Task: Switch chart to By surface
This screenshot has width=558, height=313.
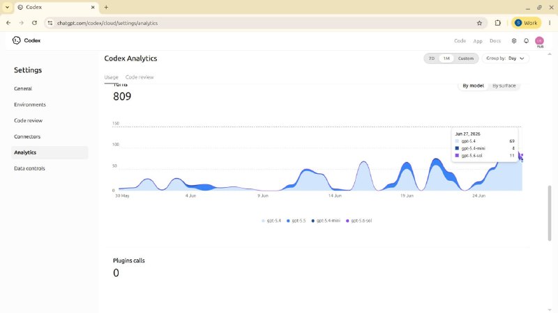Action: coord(504,86)
